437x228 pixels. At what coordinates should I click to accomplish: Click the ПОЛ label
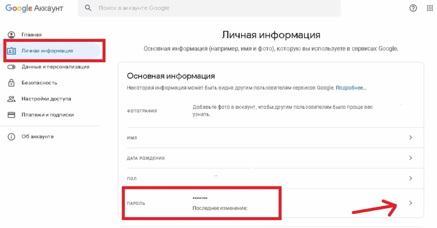coord(132,179)
